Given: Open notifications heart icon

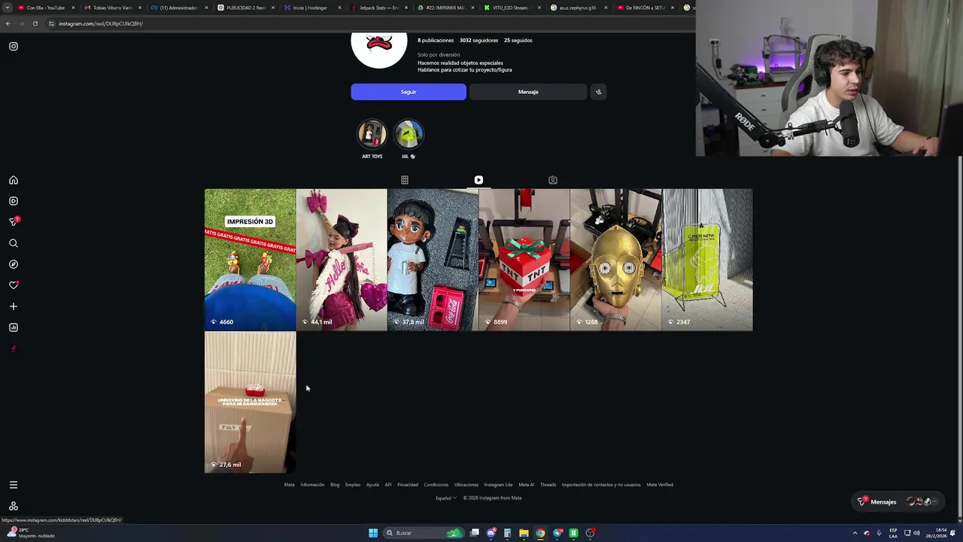Looking at the screenshot, I should 14,285.
